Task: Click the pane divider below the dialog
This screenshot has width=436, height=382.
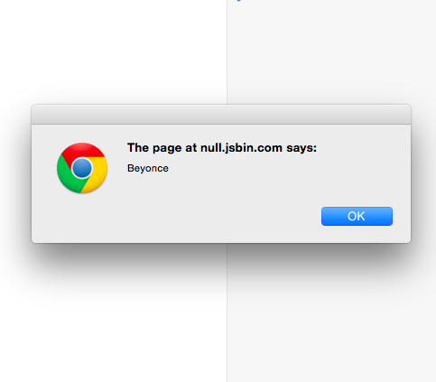Action: [227, 313]
